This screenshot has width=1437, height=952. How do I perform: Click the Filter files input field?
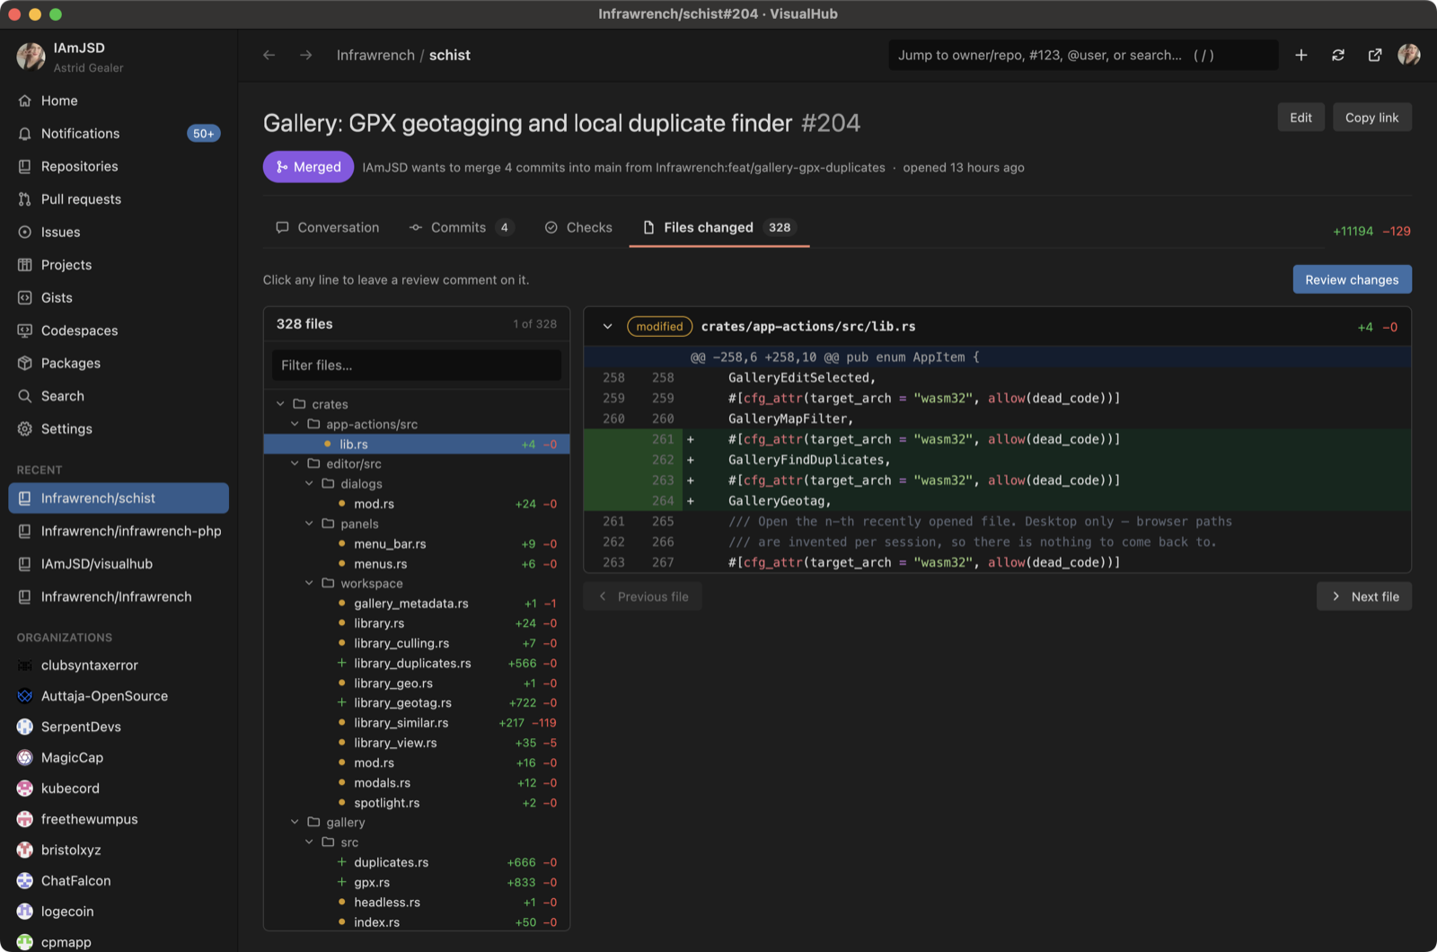pyautogui.click(x=416, y=365)
